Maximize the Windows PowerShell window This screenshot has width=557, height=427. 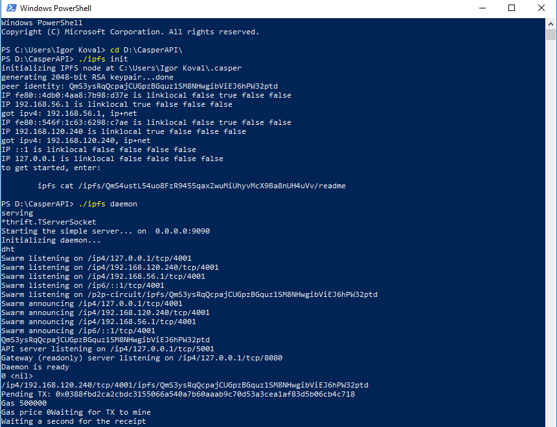[x=512, y=8]
